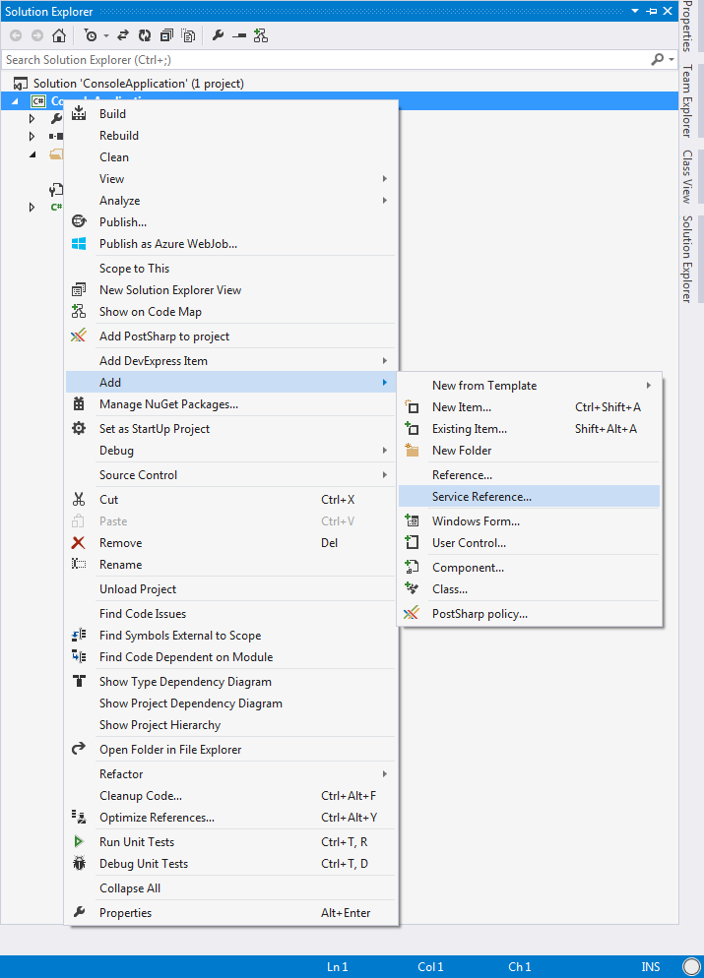Toggle the Preview Selected Items toolbar icon
Viewport: 704px width, 978px height.
point(239,36)
